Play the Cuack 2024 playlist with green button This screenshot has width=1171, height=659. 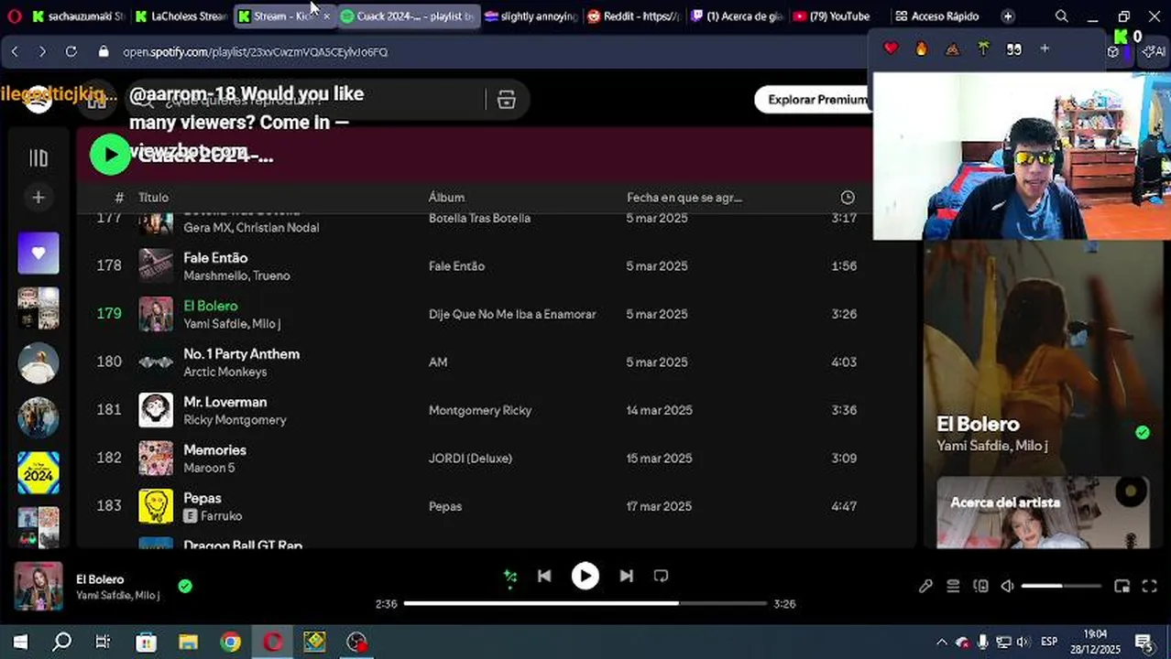point(110,155)
